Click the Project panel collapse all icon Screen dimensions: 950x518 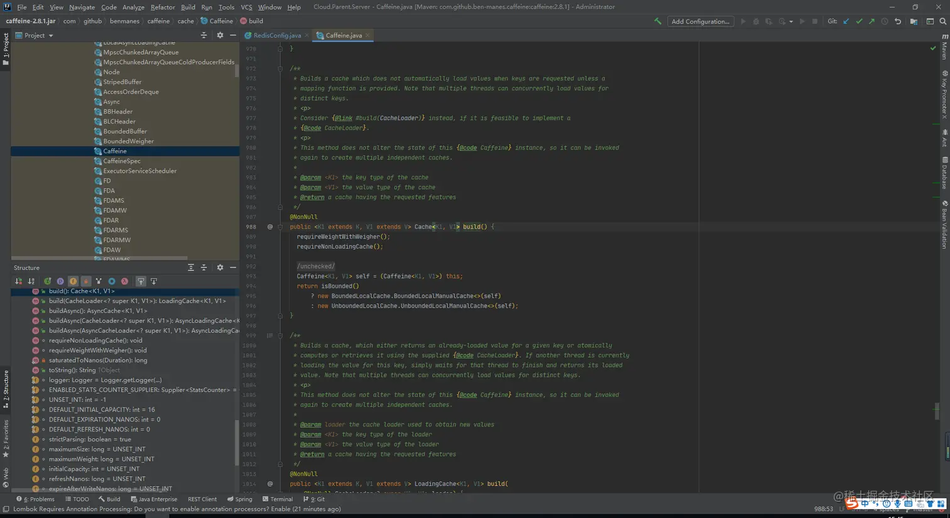click(204, 35)
